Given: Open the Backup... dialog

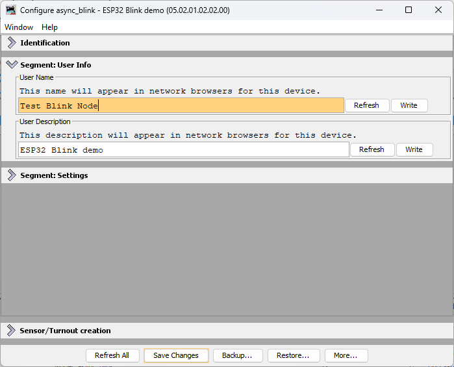Looking at the screenshot, I should (238, 355).
